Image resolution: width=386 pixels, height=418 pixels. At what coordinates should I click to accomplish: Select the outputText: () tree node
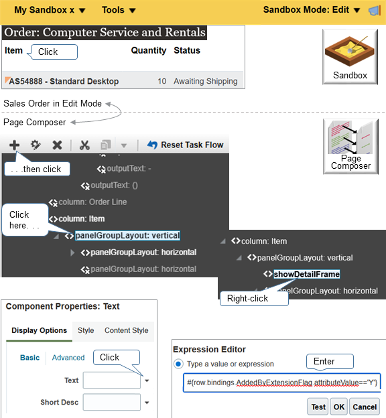pyautogui.click(x=114, y=186)
